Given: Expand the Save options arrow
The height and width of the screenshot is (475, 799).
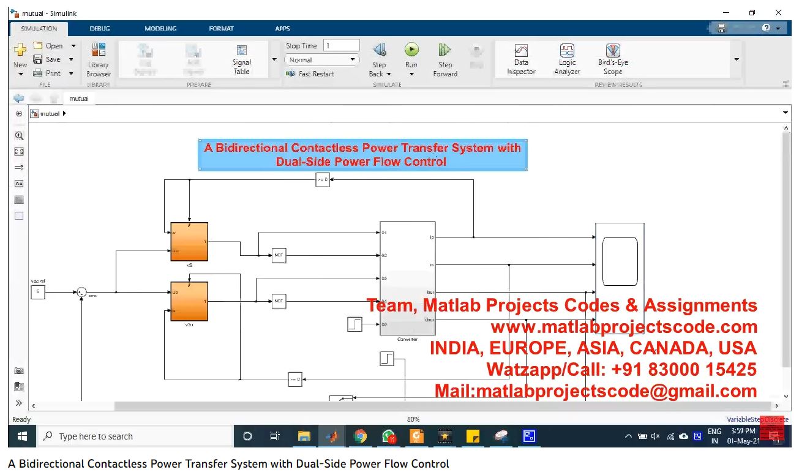Looking at the screenshot, I should 72,59.
